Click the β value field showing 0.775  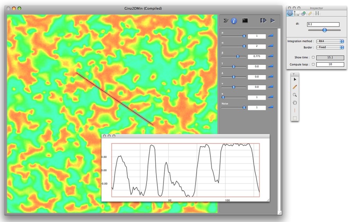257,56
